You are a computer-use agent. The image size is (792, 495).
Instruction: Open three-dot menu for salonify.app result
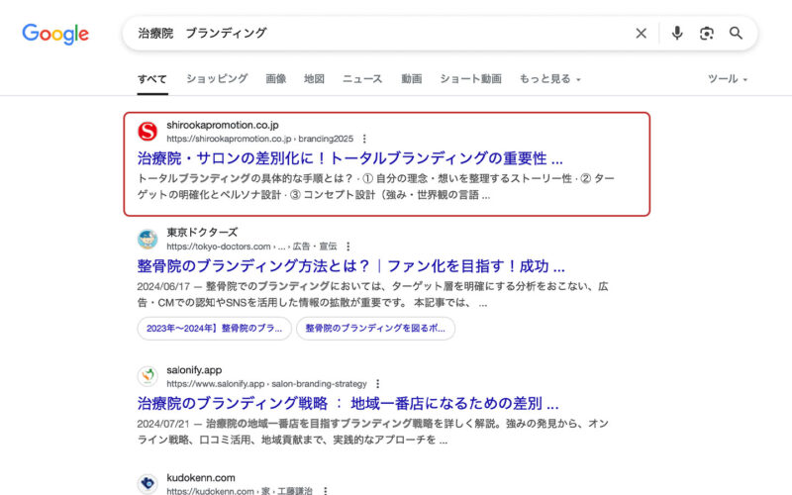pos(377,384)
